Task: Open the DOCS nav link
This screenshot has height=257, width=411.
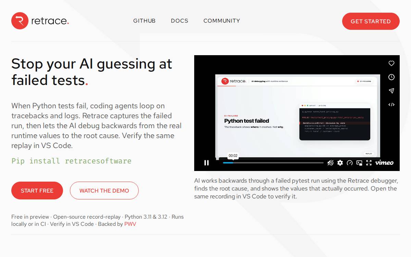Action: [x=179, y=21]
